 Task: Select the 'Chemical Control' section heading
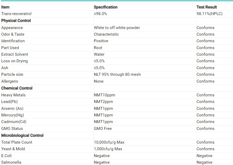17,88
